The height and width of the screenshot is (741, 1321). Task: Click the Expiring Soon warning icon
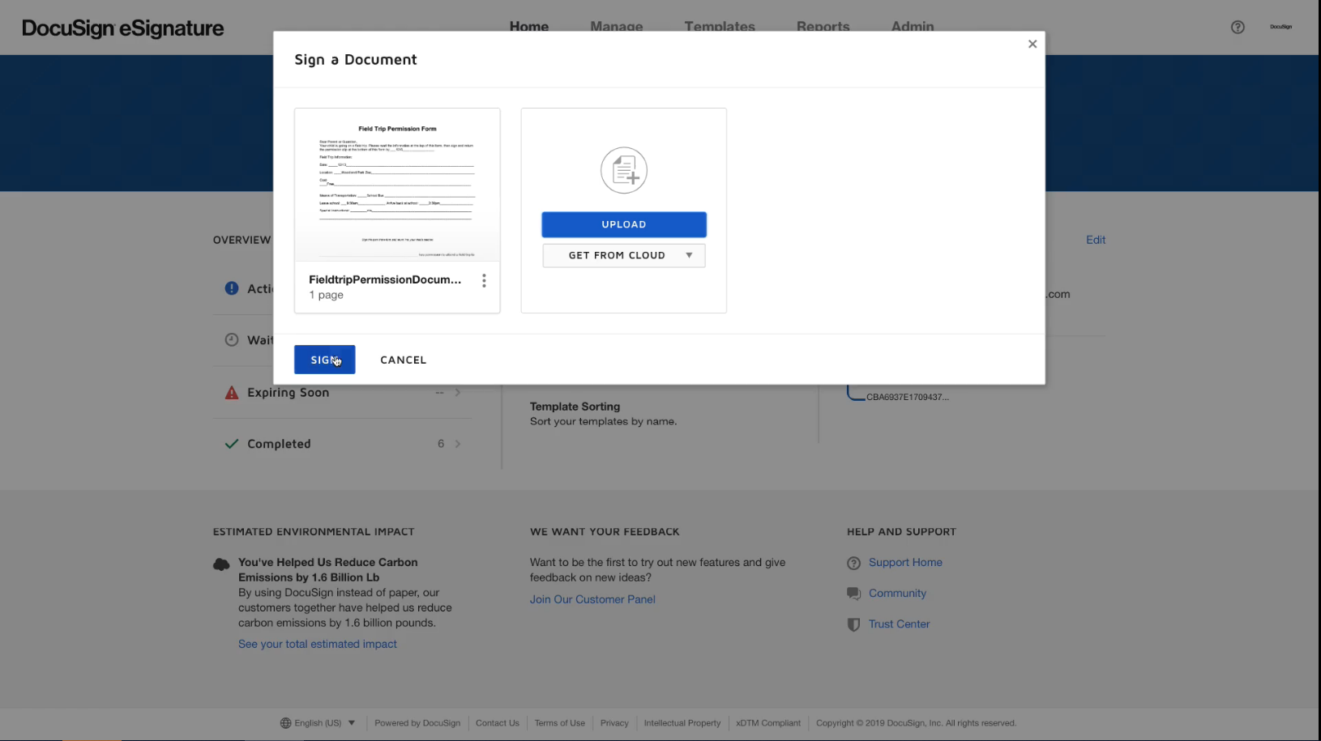(232, 393)
